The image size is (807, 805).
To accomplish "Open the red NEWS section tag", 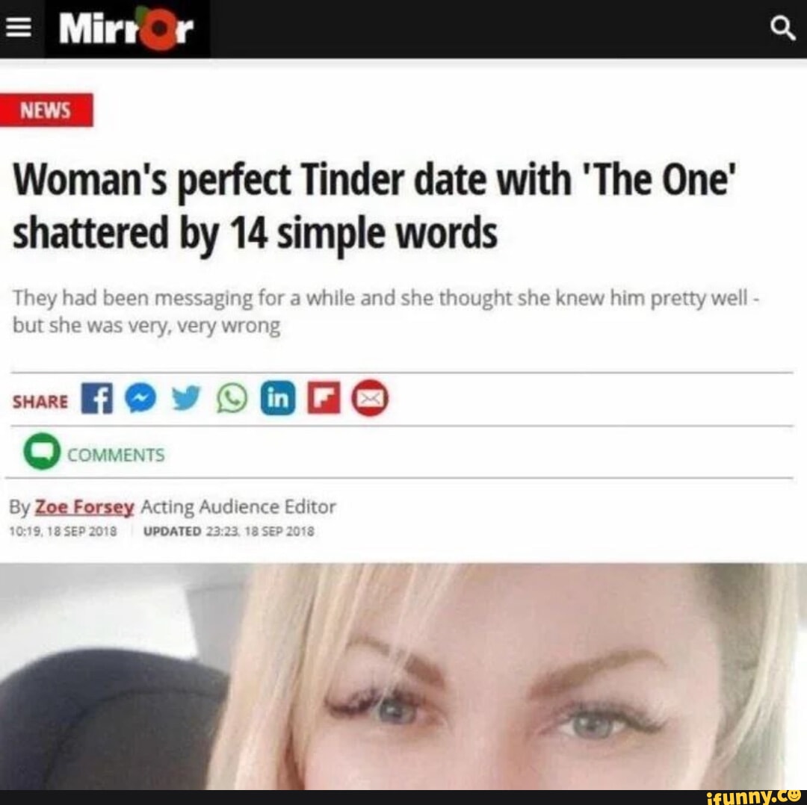I will pos(46,110).
